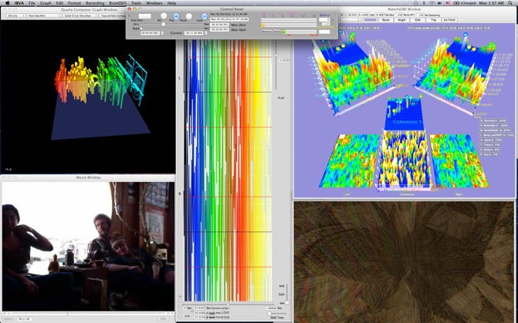This screenshot has width=518, height=323.
Task: Open the Edit menu
Action: (x=59, y=3)
